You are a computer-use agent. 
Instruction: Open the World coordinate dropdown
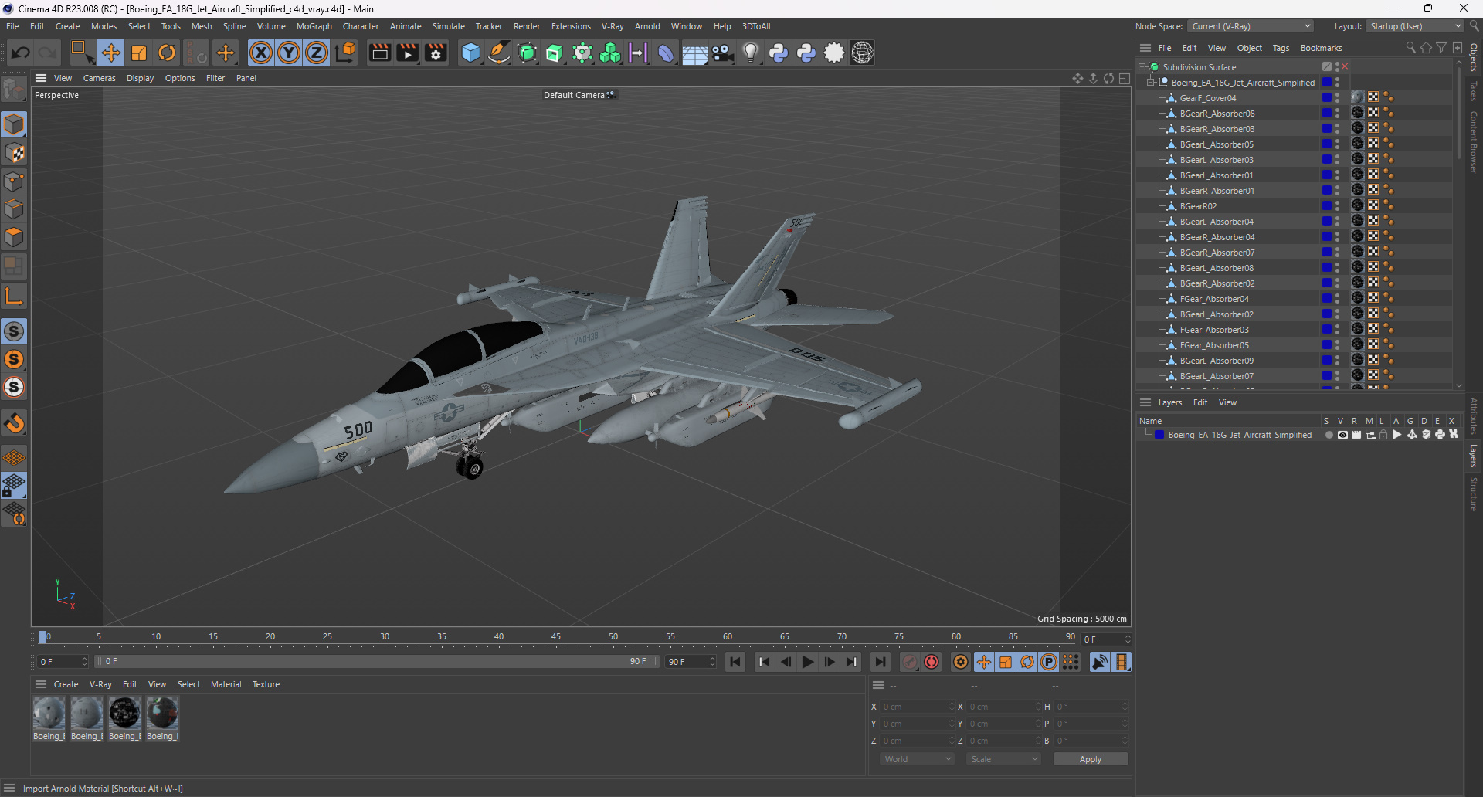(918, 759)
